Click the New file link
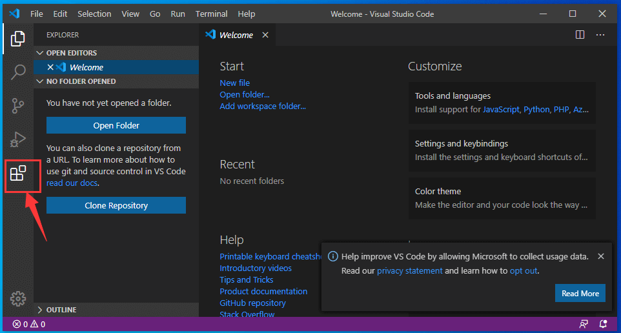Viewport: 621px width, 333px height. tap(235, 83)
